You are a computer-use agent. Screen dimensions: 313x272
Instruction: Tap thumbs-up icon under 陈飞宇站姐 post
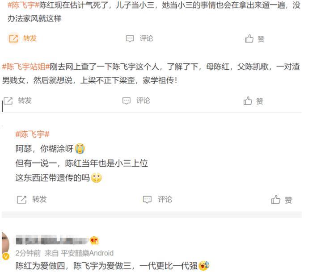248,100
